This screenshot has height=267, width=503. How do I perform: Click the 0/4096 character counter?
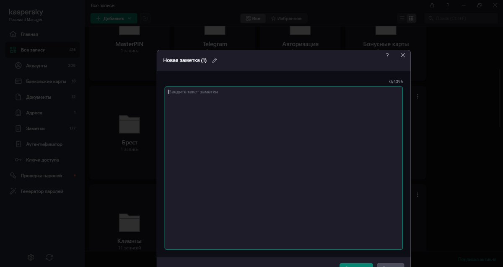point(396,82)
